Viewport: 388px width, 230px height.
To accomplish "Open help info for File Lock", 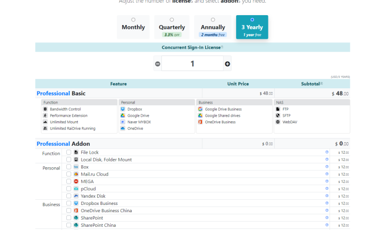I will pos(327,152).
